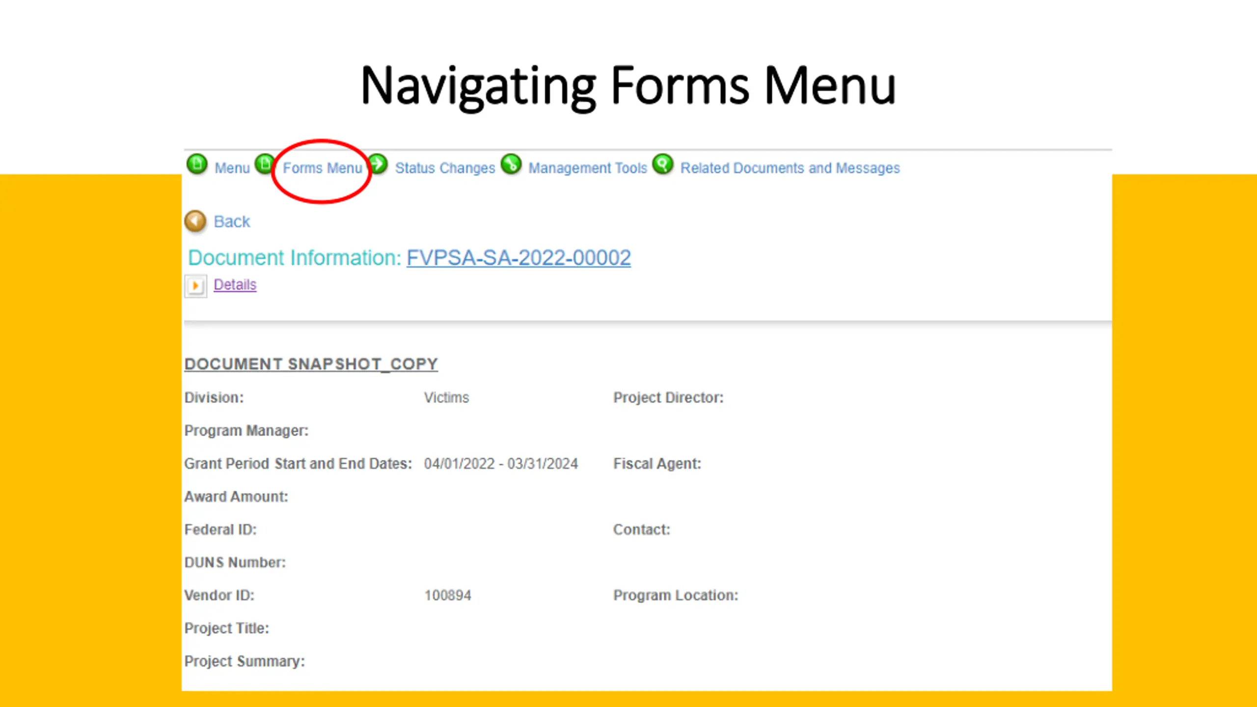1257x707 pixels.
Task: Go Back using the Back link
Action: coord(232,221)
